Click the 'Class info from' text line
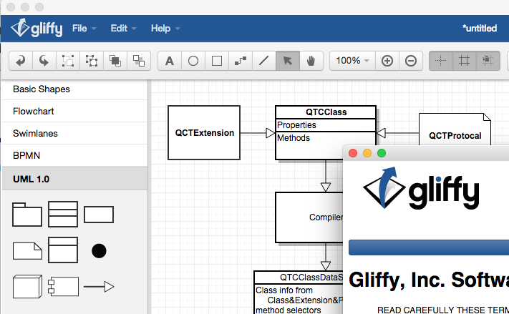509x314 pixels. tap(284, 290)
